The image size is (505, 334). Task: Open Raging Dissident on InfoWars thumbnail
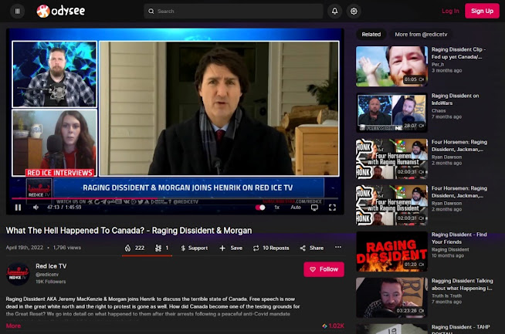391,113
